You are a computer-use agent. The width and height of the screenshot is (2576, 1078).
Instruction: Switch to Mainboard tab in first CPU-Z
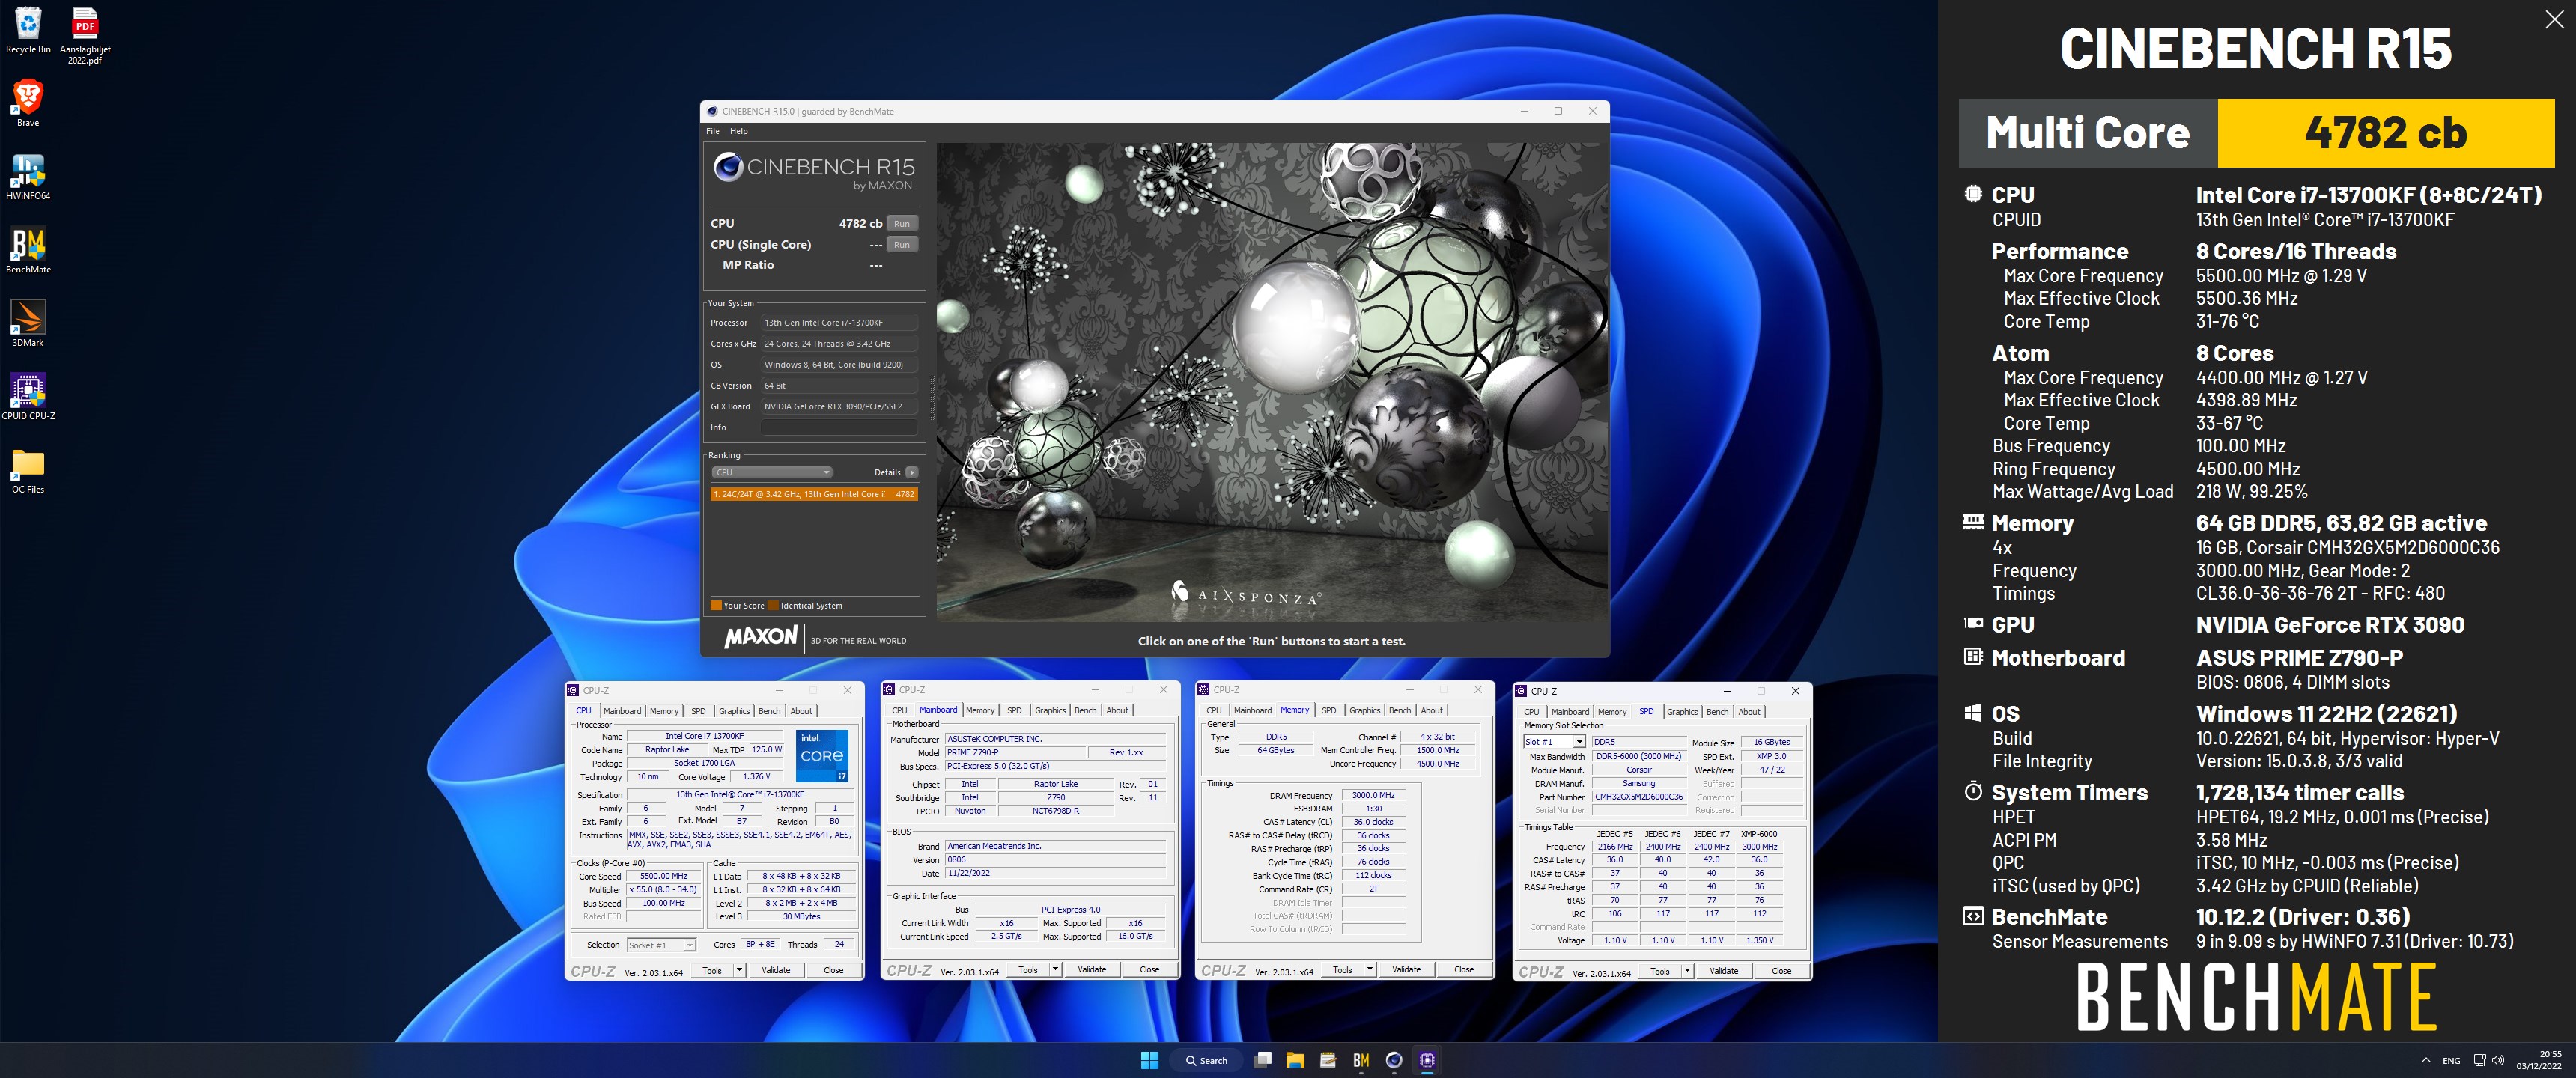coord(622,711)
